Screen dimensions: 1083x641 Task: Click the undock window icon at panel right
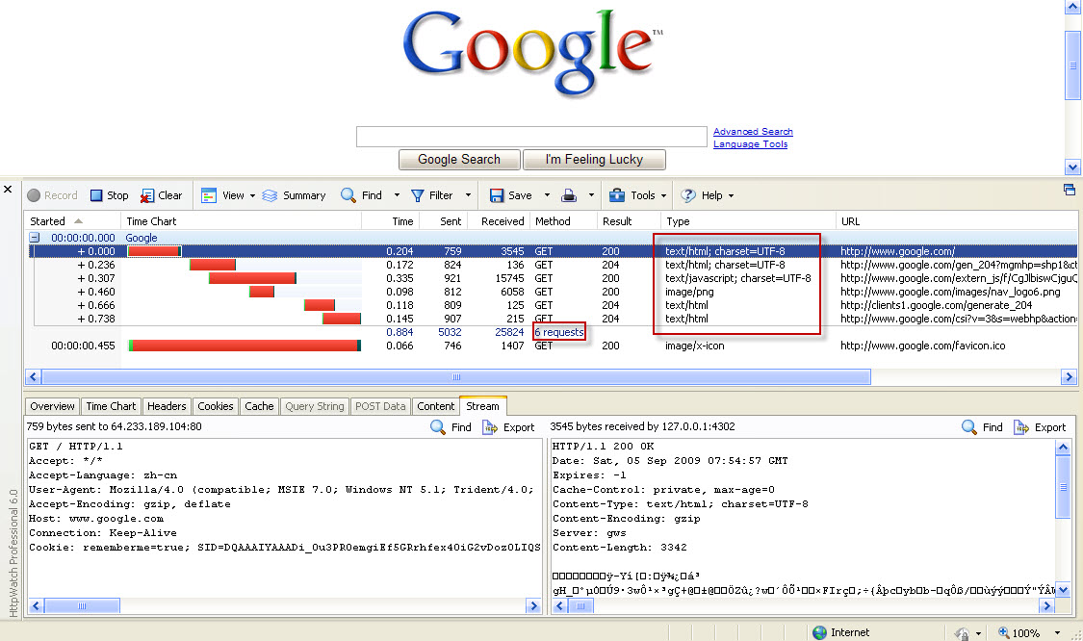point(1070,190)
